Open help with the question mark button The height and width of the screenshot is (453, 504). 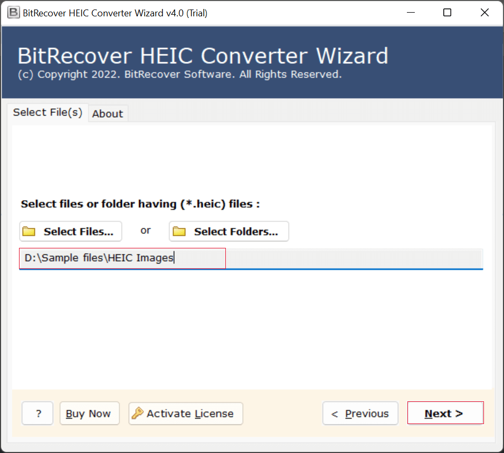click(37, 413)
